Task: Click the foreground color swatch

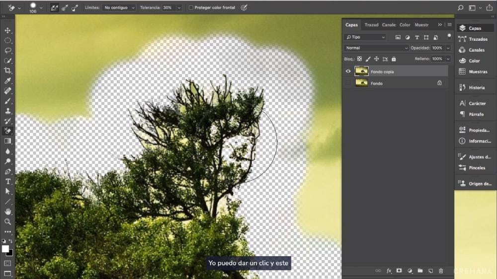Action: [x=5, y=249]
